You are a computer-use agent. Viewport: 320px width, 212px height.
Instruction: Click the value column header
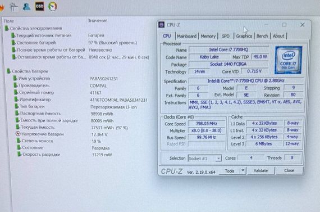tap(98, 20)
